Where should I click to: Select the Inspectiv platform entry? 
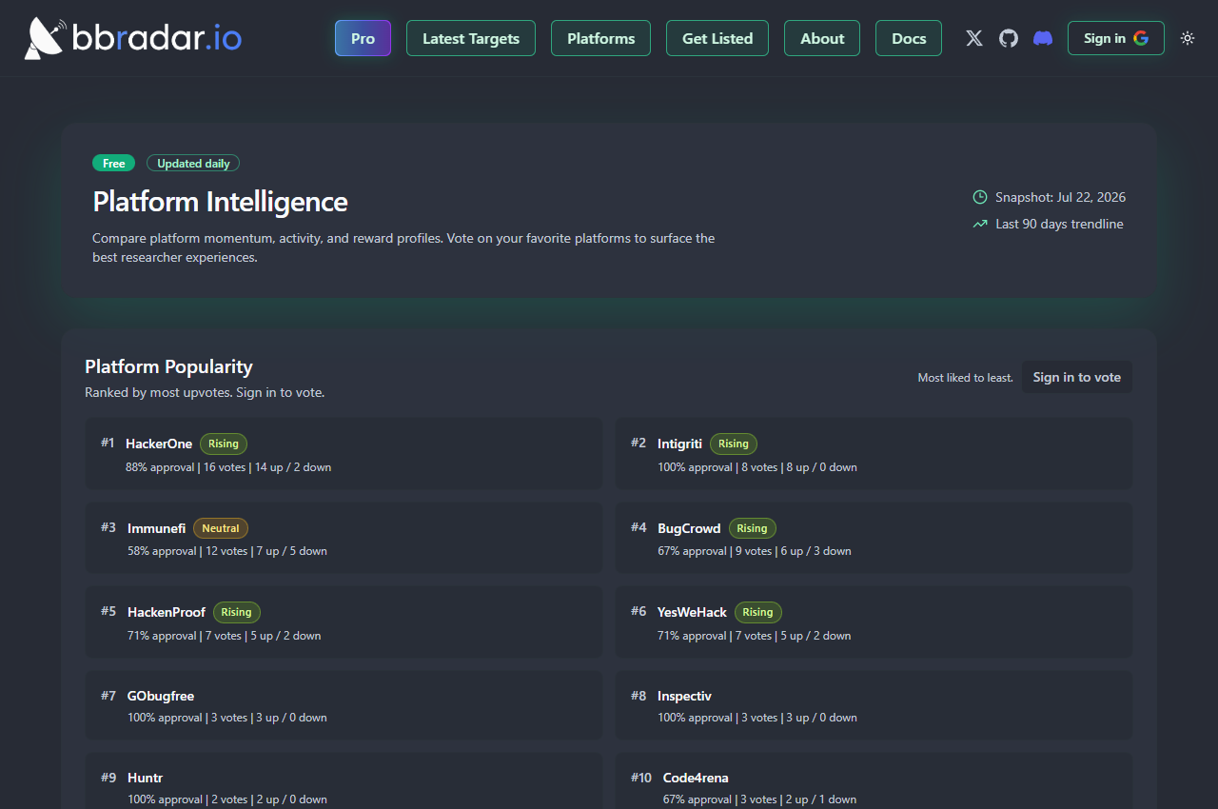pyautogui.click(x=874, y=705)
